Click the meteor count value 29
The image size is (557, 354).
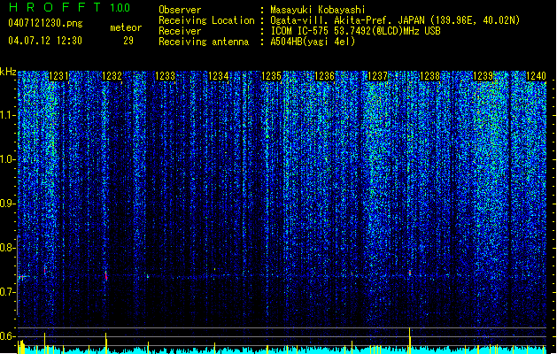(x=128, y=41)
